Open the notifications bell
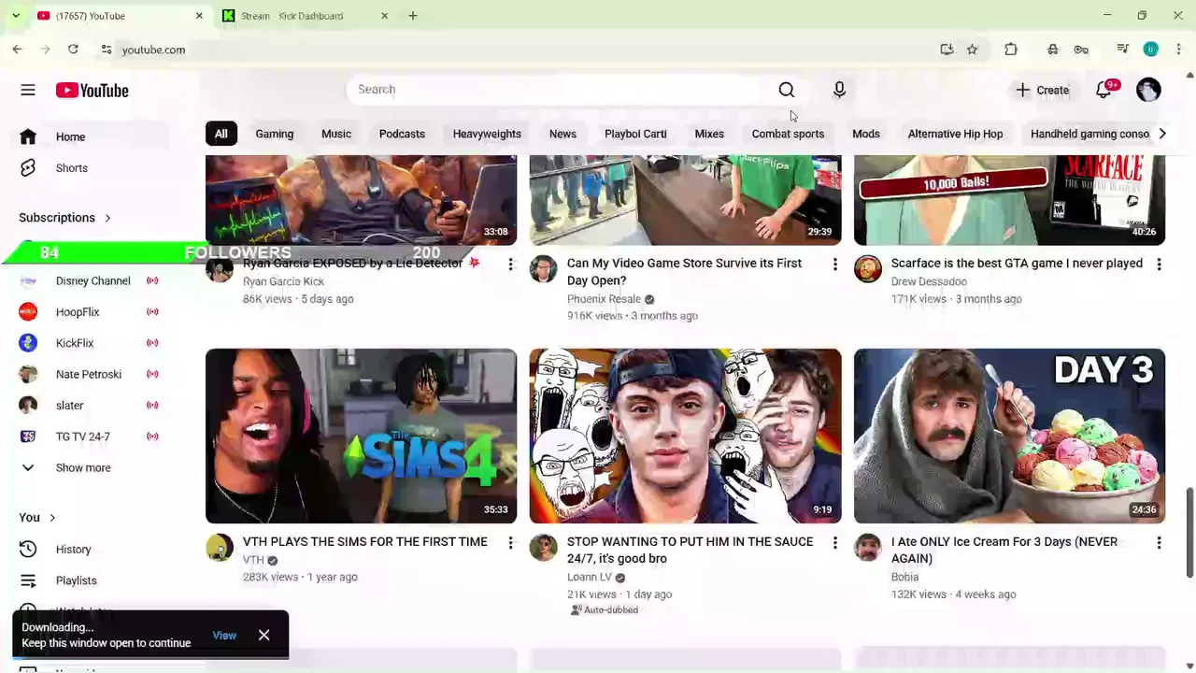Image resolution: width=1196 pixels, height=673 pixels. (x=1104, y=90)
